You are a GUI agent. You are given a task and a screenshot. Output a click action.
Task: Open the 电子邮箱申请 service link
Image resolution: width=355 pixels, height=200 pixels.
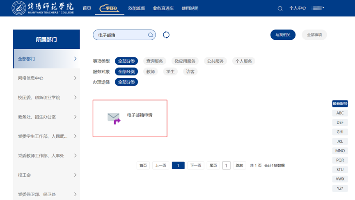tap(140, 115)
